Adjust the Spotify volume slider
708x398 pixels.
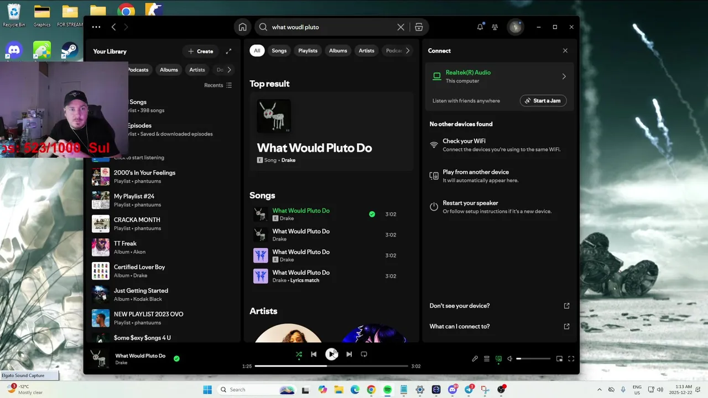534,359
